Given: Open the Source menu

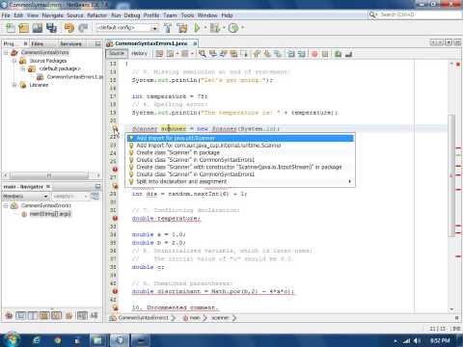Looking at the screenshot, I should pos(75,15).
